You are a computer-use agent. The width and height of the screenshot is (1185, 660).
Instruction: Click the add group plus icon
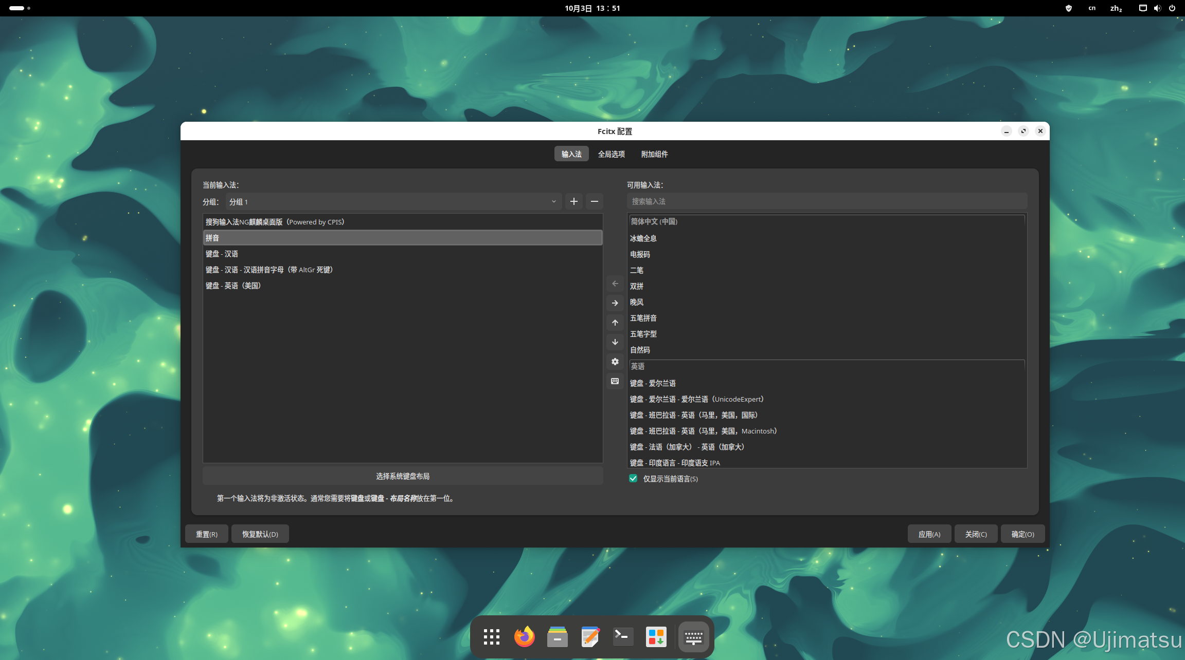click(x=574, y=201)
